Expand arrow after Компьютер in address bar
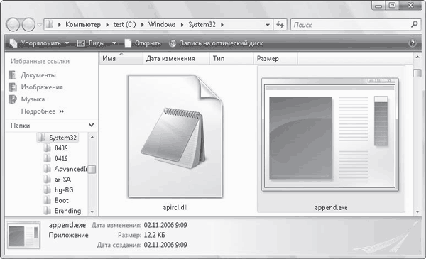Image resolution: width=426 pixels, height=259 pixels. [x=107, y=25]
